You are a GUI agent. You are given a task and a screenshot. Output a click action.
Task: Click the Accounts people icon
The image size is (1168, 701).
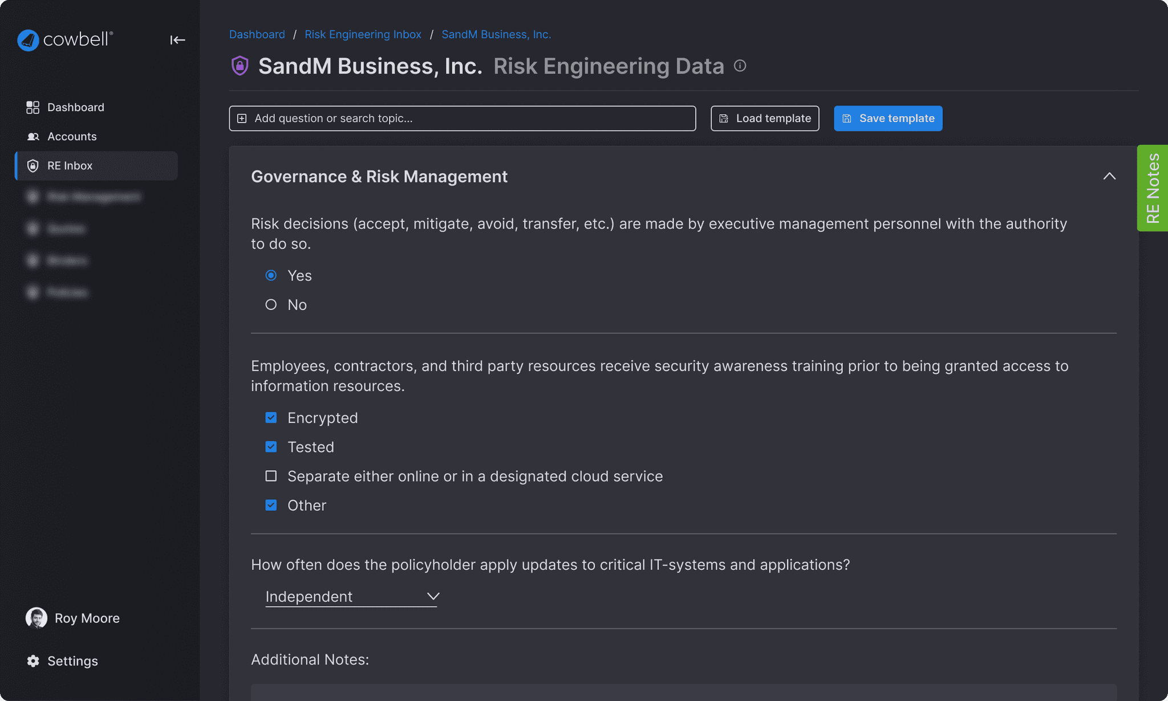tap(33, 136)
